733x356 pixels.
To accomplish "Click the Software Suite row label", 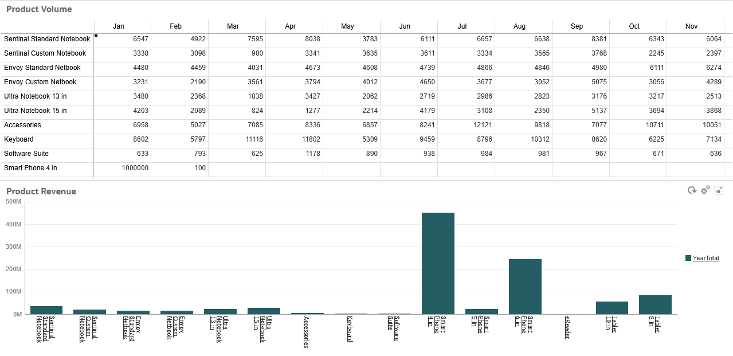I will [26, 154].
